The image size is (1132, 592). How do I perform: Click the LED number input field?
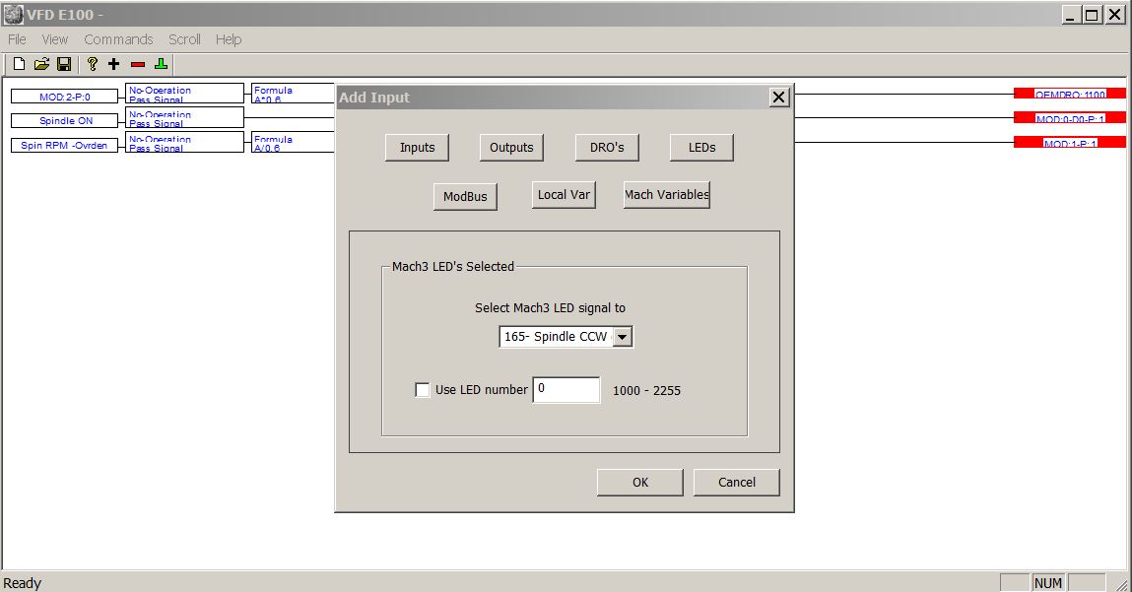tap(566, 390)
